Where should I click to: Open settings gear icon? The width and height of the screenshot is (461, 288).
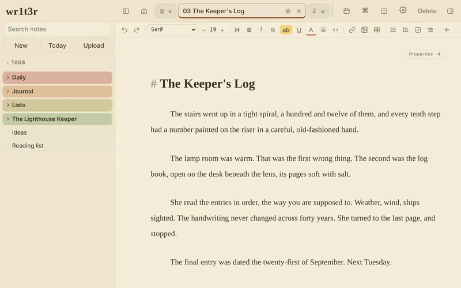tap(403, 10)
